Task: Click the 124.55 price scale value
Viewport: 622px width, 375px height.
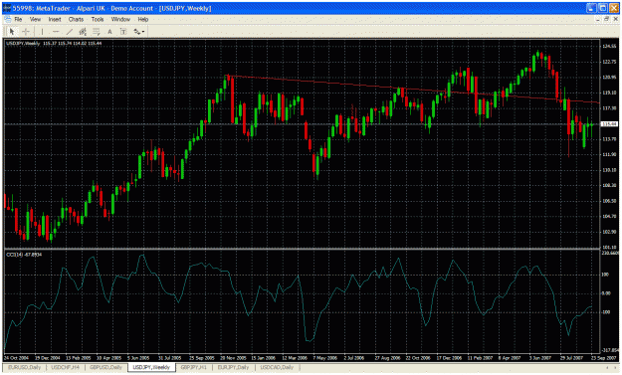Action: tap(609, 47)
